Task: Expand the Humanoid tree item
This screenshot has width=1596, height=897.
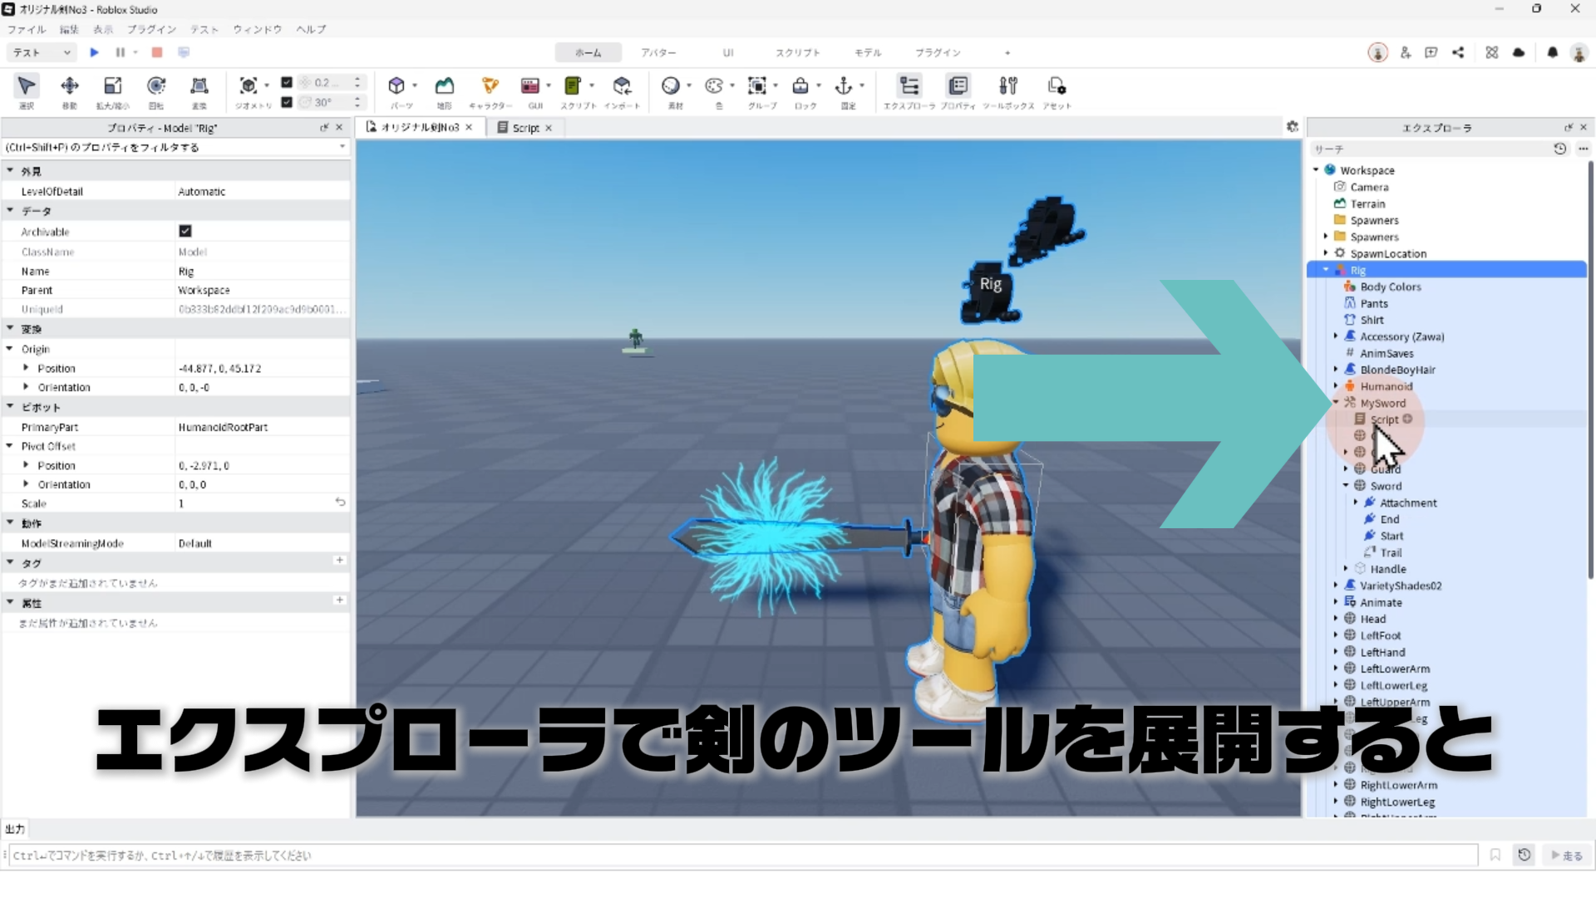Action: point(1336,386)
